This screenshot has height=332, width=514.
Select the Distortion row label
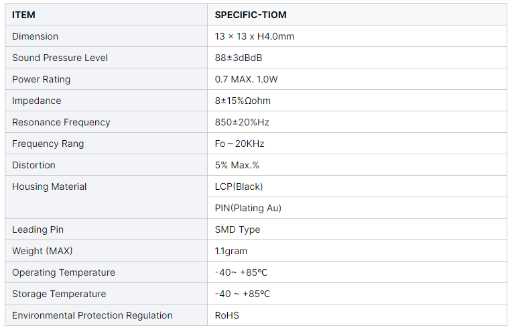34,165
